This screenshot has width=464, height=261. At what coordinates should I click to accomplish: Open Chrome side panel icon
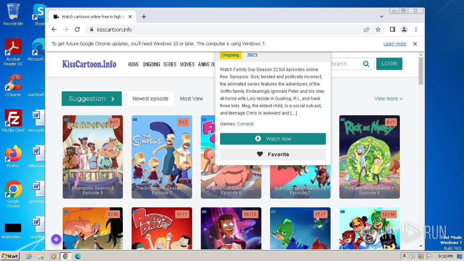[393, 30]
